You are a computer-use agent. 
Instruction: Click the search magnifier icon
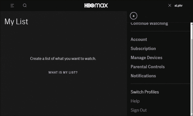point(25,6)
